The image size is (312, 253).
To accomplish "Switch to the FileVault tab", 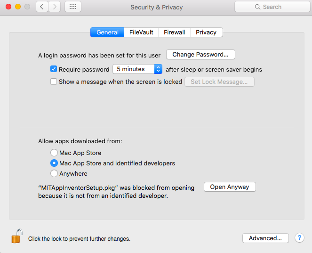I will click(141, 32).
